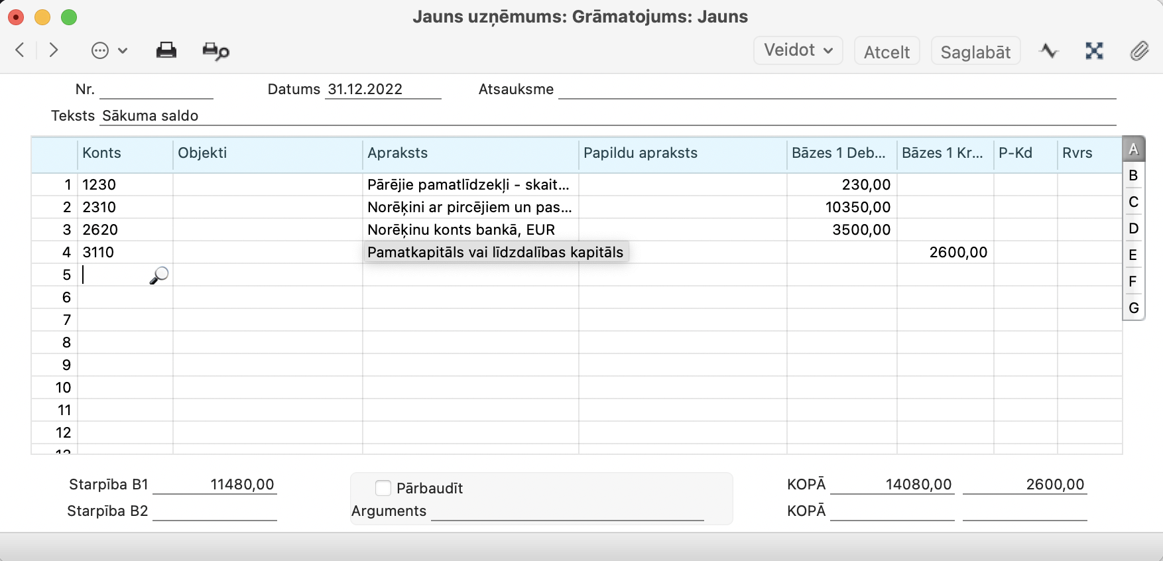Click the Datums field with 31.12.2022

tap(383, 90)
